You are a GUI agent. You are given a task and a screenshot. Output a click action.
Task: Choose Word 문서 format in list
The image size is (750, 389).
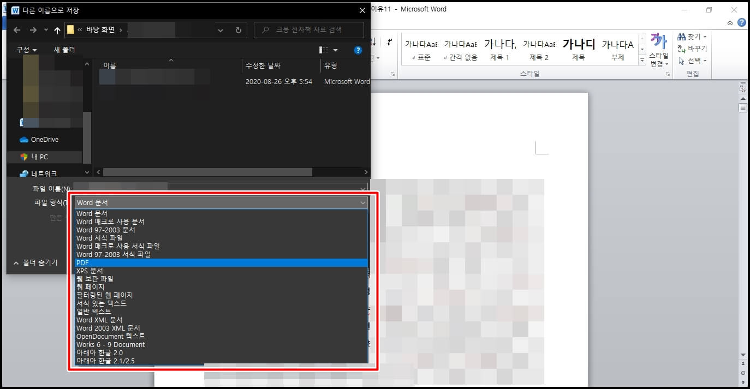221,213
